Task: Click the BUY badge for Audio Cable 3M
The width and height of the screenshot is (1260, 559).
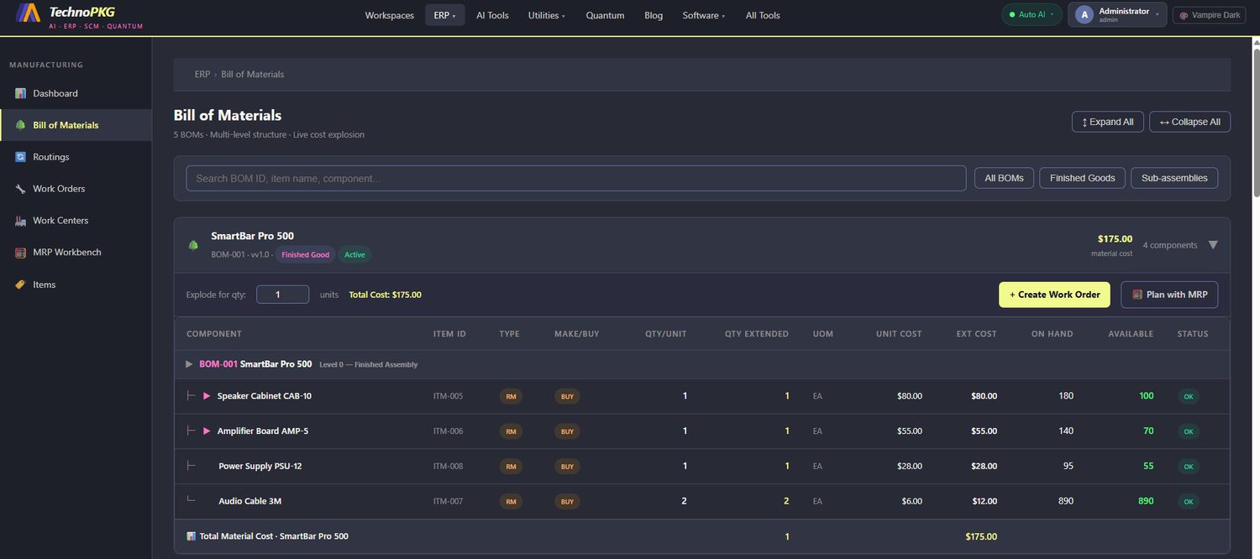Action: (x=567, y=502)
